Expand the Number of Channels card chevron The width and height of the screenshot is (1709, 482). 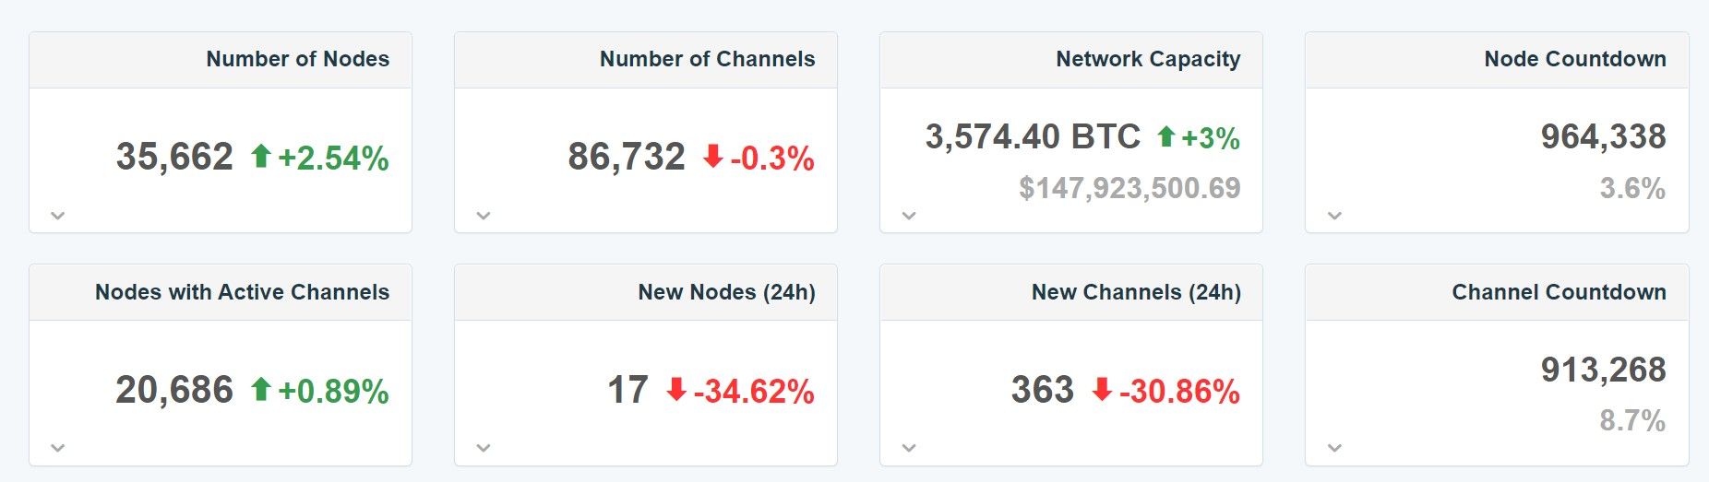click(484, 216)
